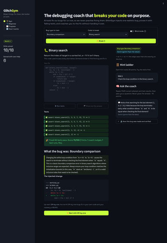Click the Gym weightlifter icon in sidebar

[x=7, y=21]
